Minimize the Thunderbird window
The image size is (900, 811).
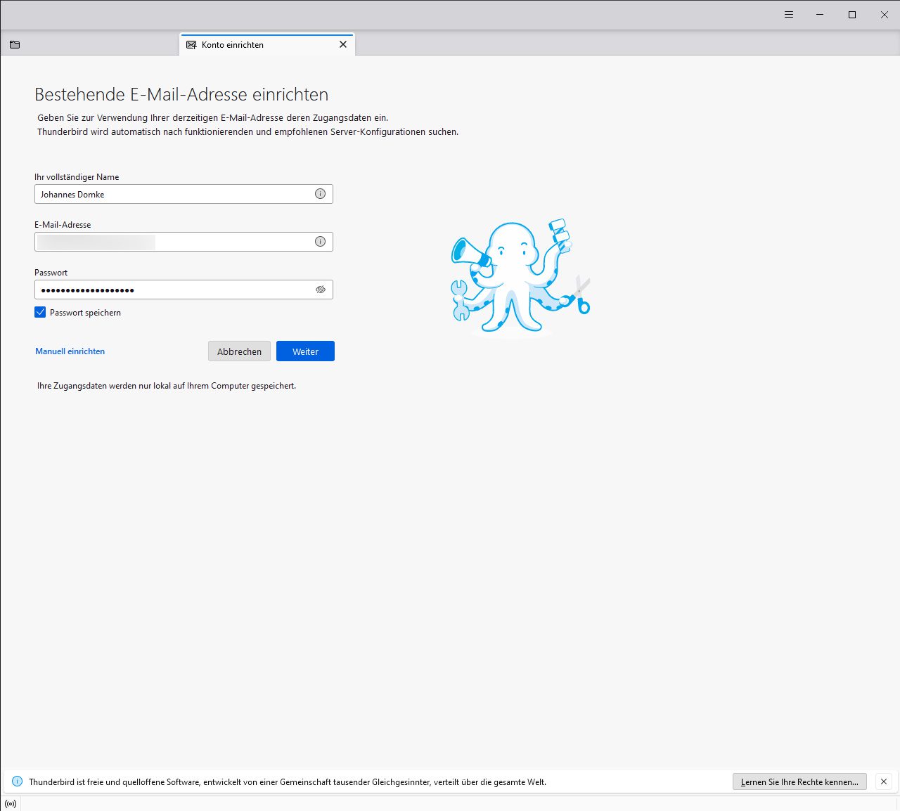pos(820,15)
